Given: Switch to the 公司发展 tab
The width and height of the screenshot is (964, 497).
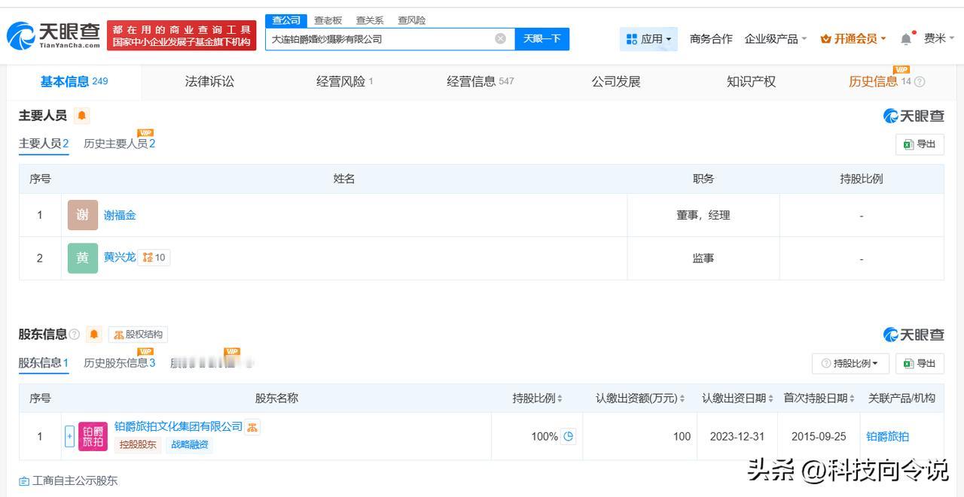Looking at the screenshot, I should point(616,81).
